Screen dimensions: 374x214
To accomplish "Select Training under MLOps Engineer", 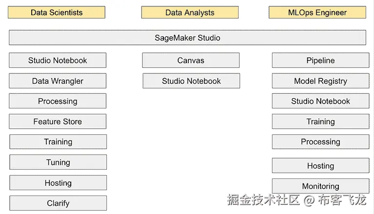I will [320, 122].
